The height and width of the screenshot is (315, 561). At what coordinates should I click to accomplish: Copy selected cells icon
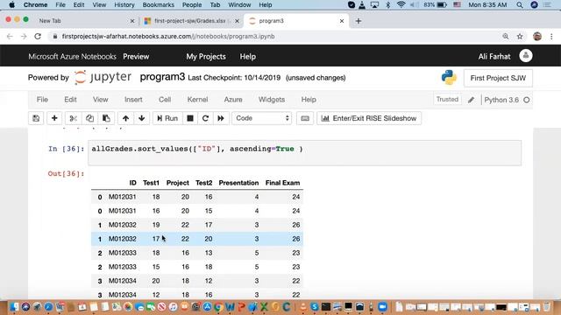[89, 118]
